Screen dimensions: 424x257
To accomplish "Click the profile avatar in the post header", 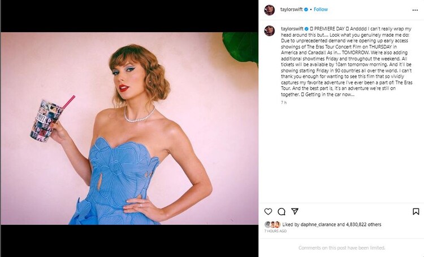I will pos(270,10).
